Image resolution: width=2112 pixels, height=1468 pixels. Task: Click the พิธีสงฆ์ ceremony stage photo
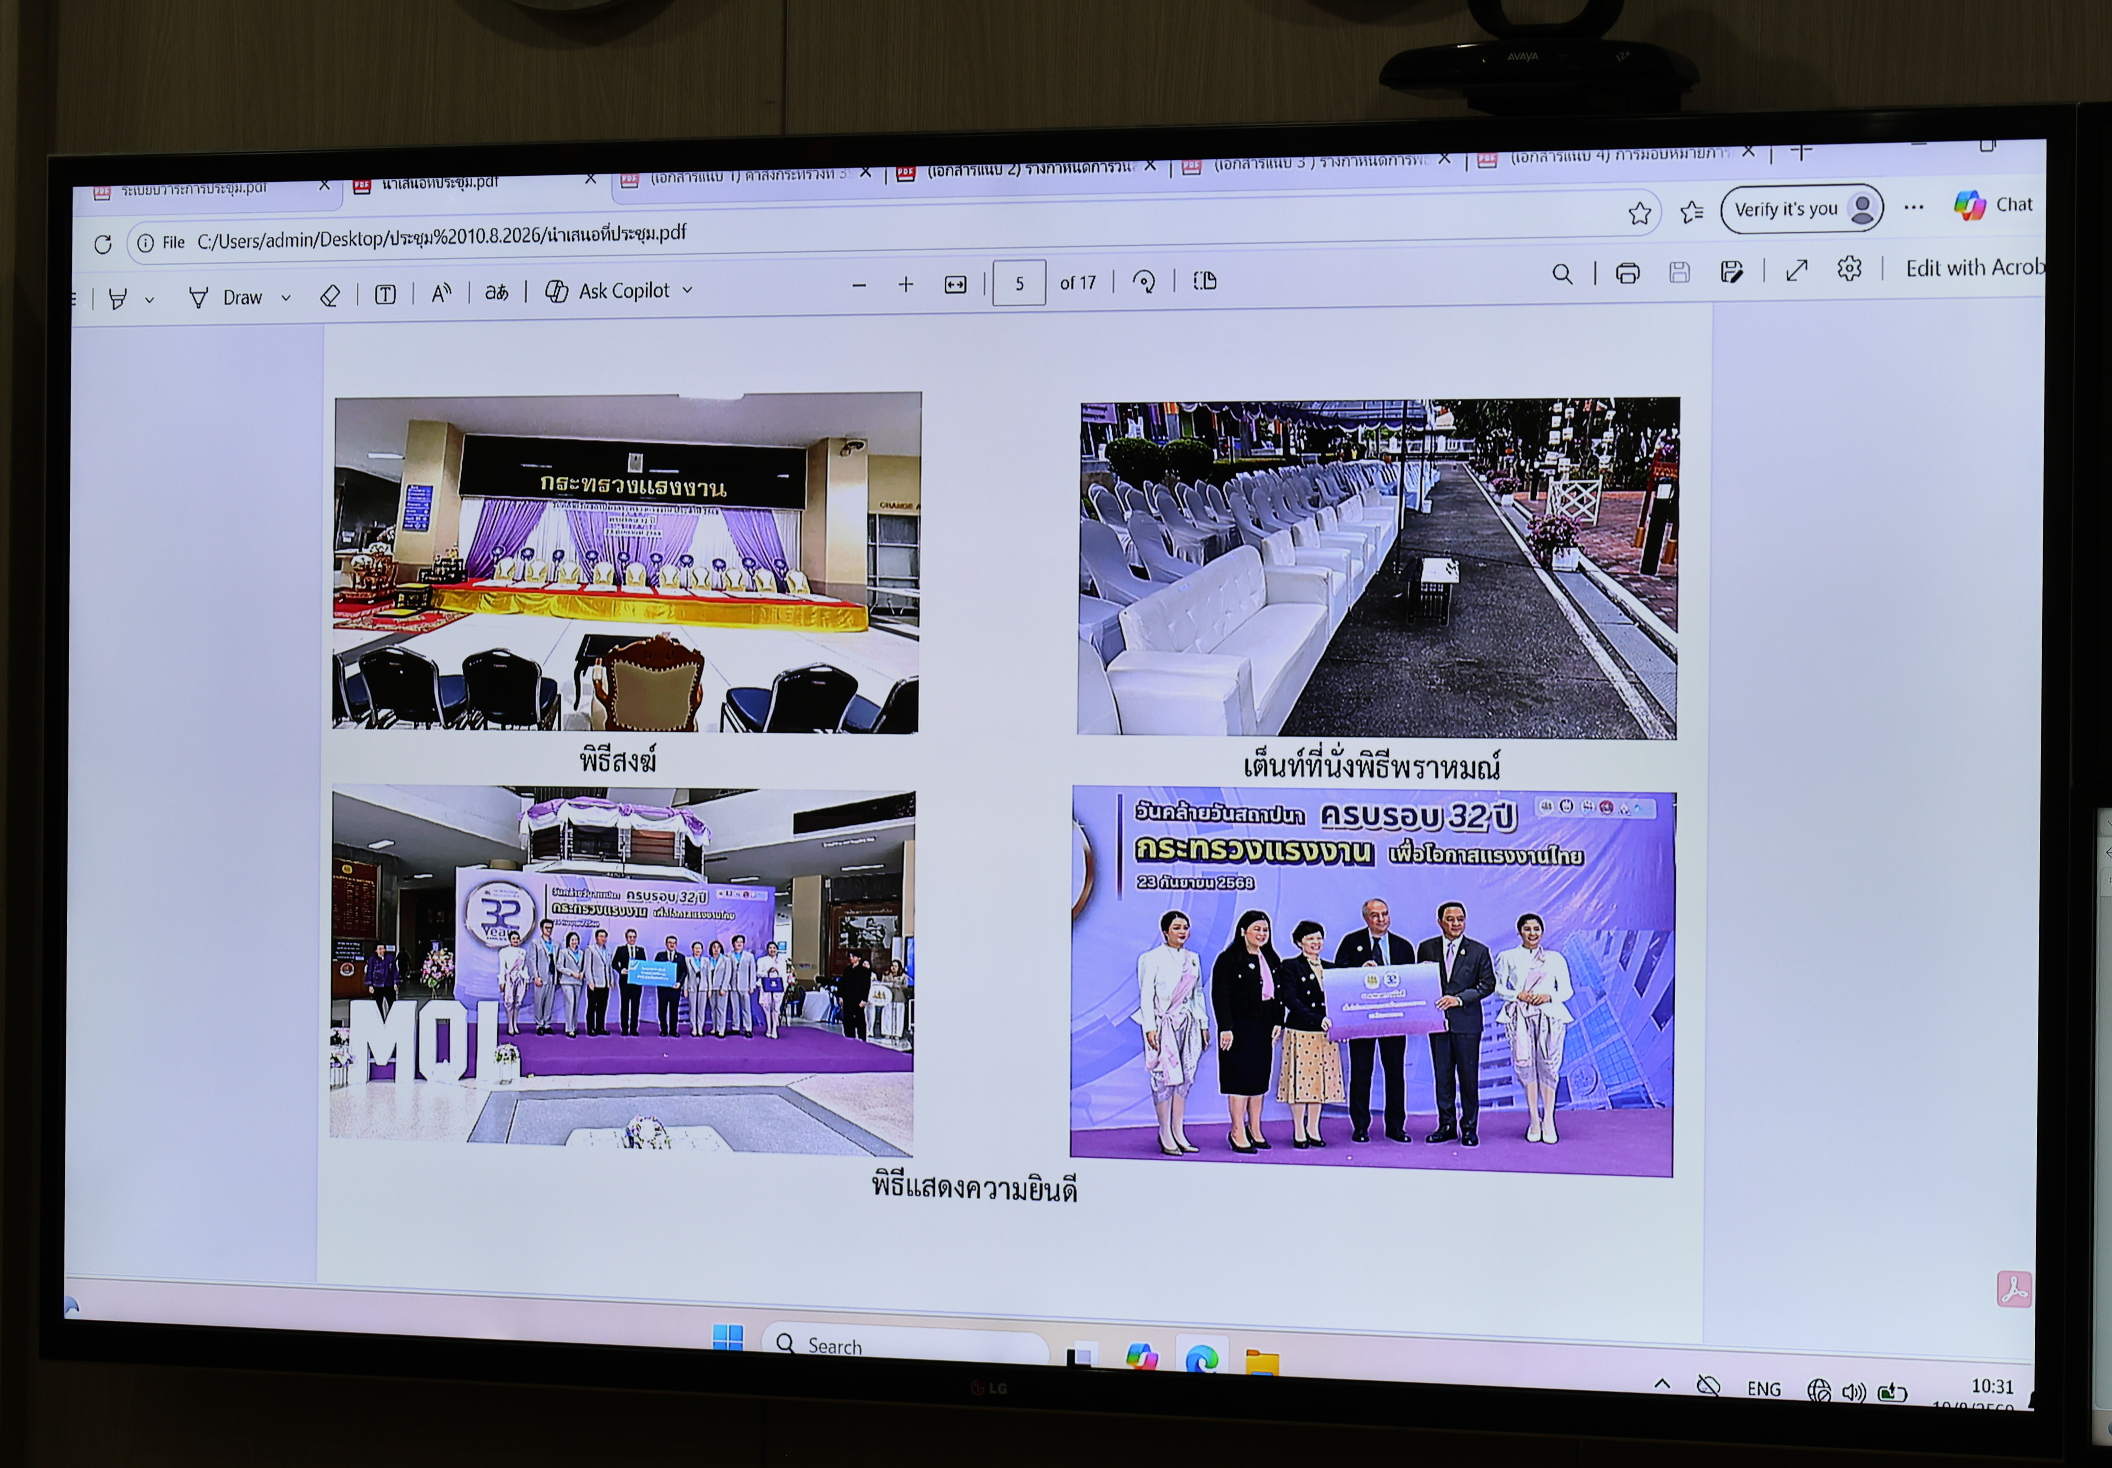pyautogui.click(x=626, y=563)
